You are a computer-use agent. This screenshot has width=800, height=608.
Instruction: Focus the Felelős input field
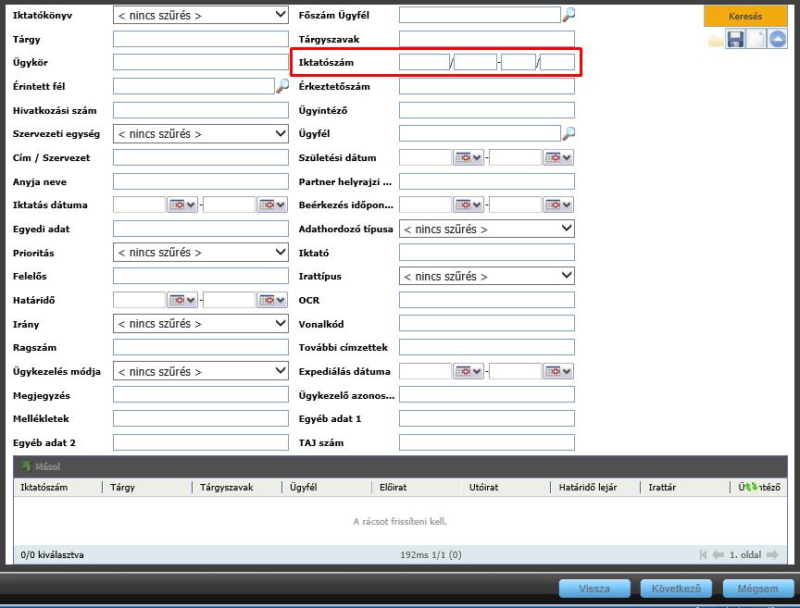(201, 276)
